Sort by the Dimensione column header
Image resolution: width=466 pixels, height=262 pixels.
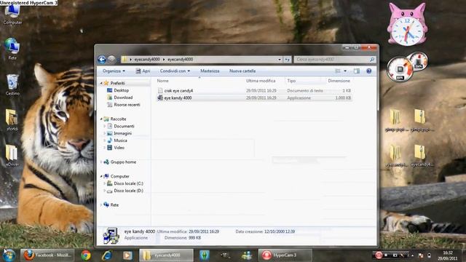[x=339, y=81]
